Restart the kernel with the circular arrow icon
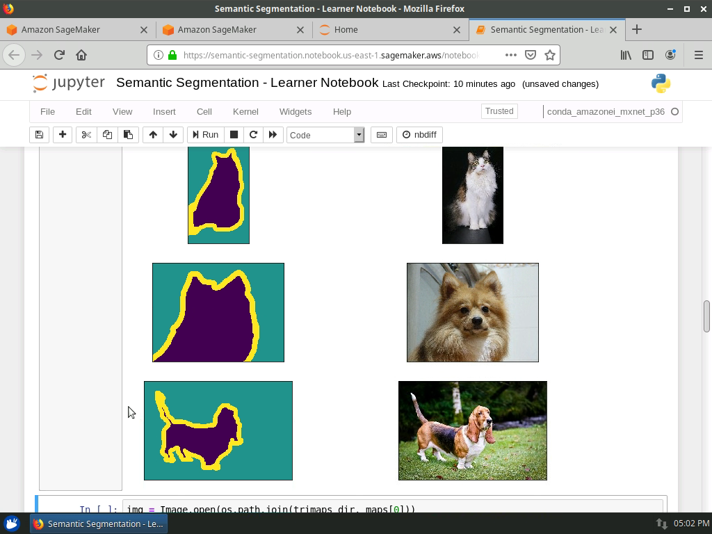712x534 pixels. pyautogui.click(x=253, y=135)
